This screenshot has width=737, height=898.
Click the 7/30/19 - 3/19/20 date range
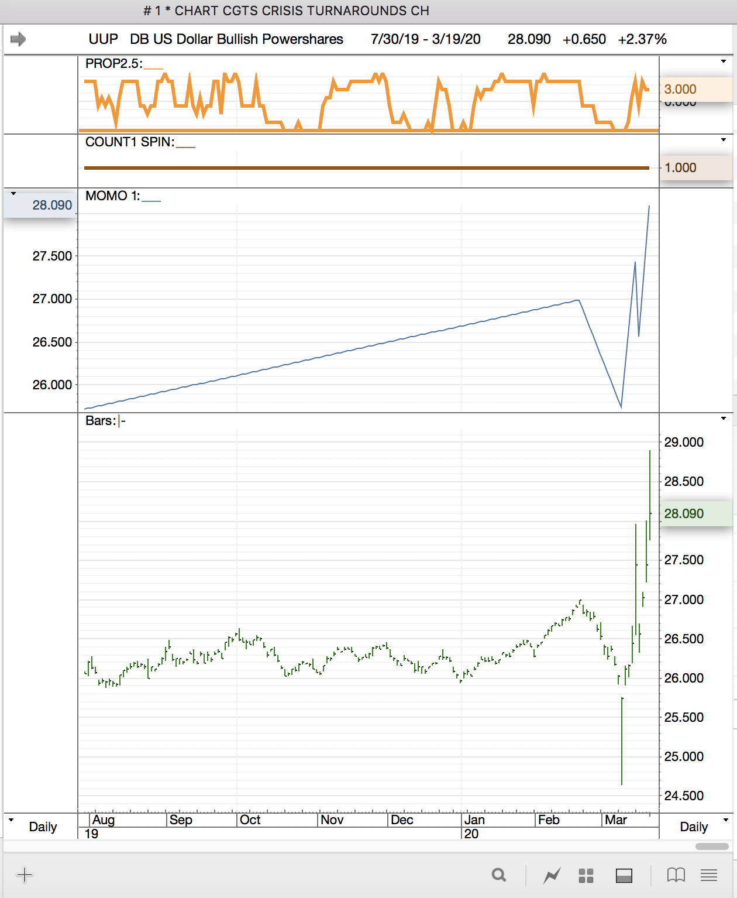pos(425,39)
